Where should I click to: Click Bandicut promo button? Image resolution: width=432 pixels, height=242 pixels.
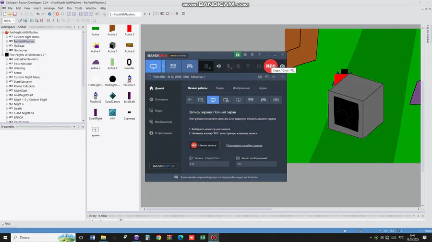tap(163, 166)
